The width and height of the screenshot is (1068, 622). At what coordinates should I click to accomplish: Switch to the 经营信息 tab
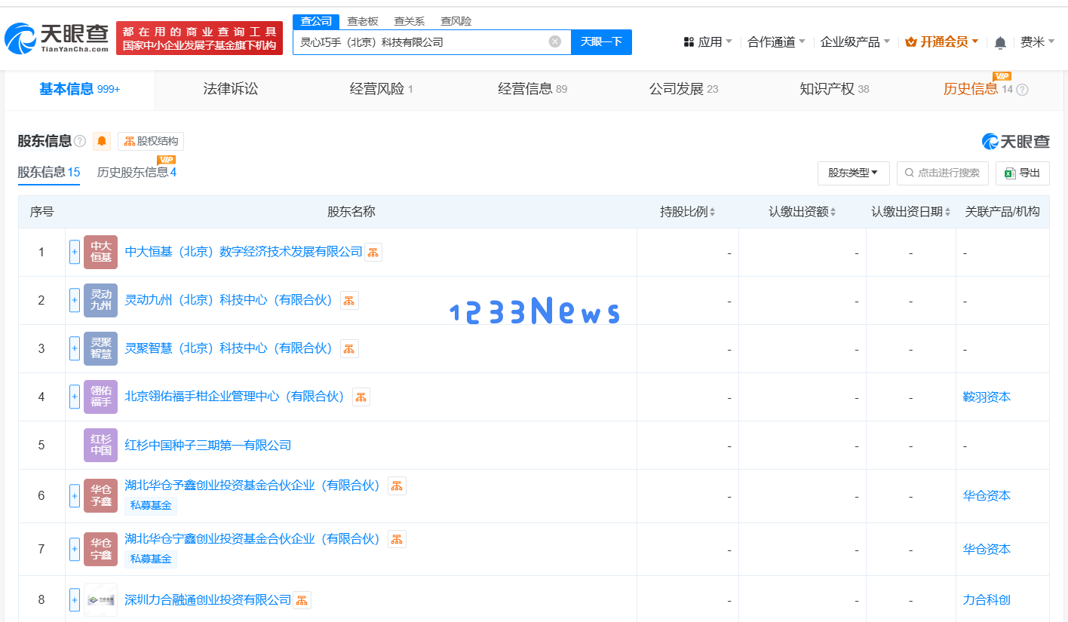pos(532,89)
